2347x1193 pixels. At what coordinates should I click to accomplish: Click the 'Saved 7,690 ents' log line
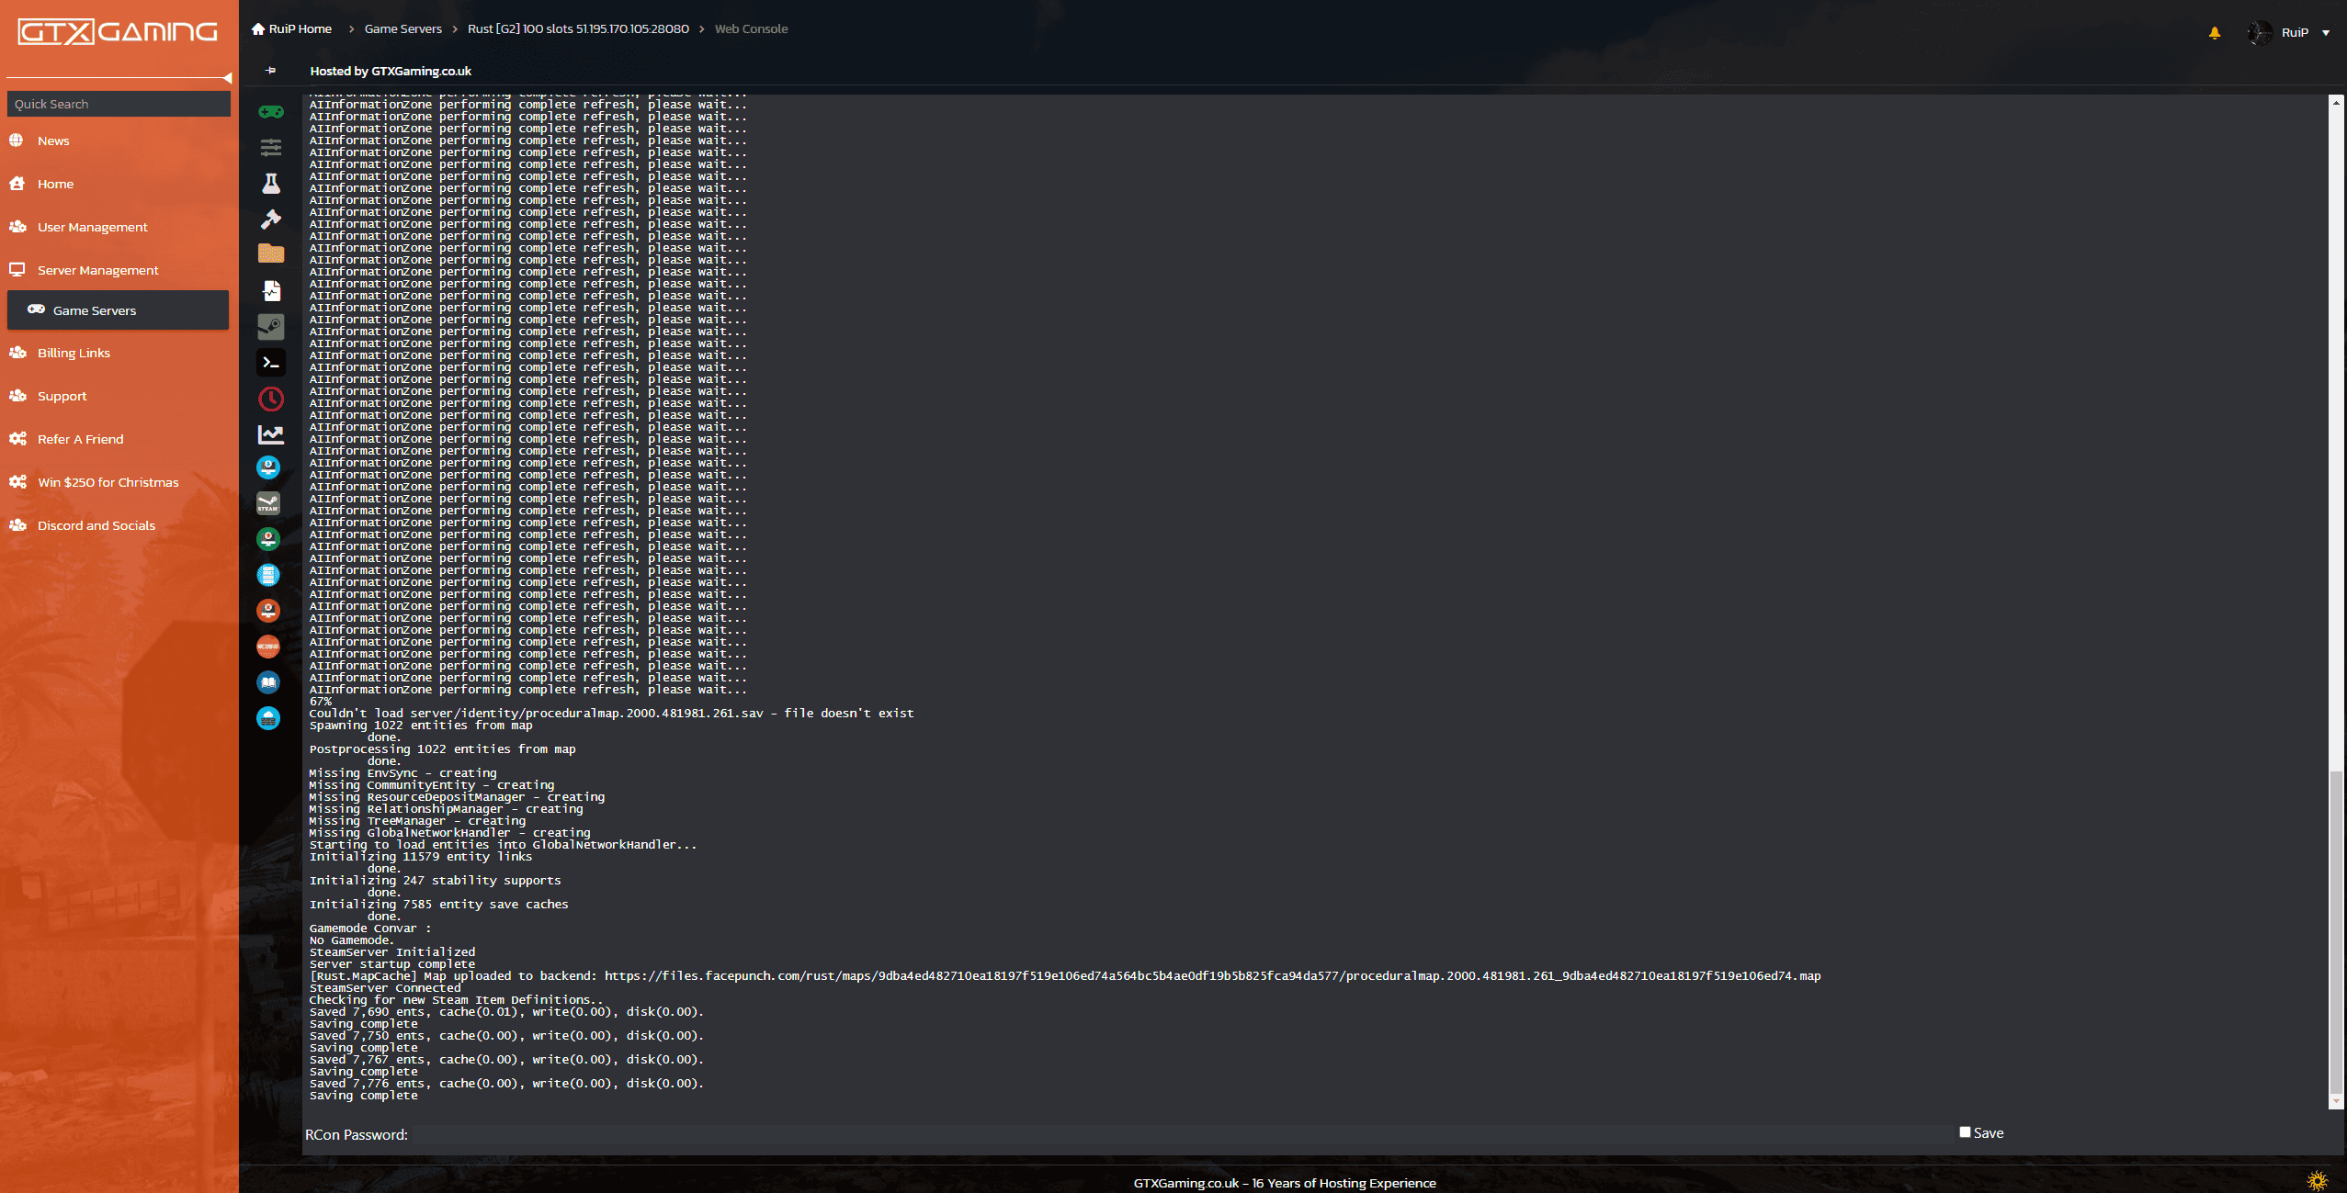coord(506,1012)
